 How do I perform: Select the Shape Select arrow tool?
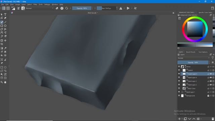pyautogui.click(x=2, y=14)
